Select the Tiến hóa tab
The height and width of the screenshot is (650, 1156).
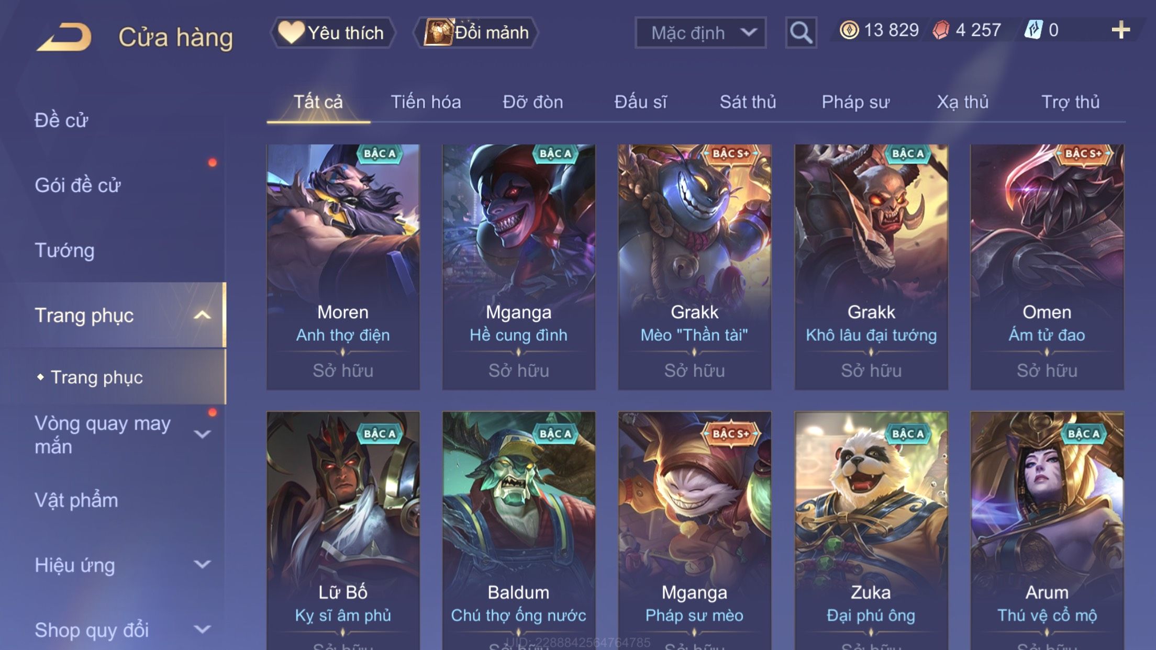(426, 102)
